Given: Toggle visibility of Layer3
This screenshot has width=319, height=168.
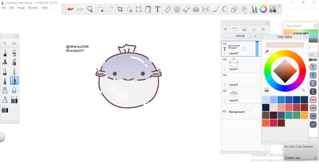Looking at the screenshot, I should (225, 91).
